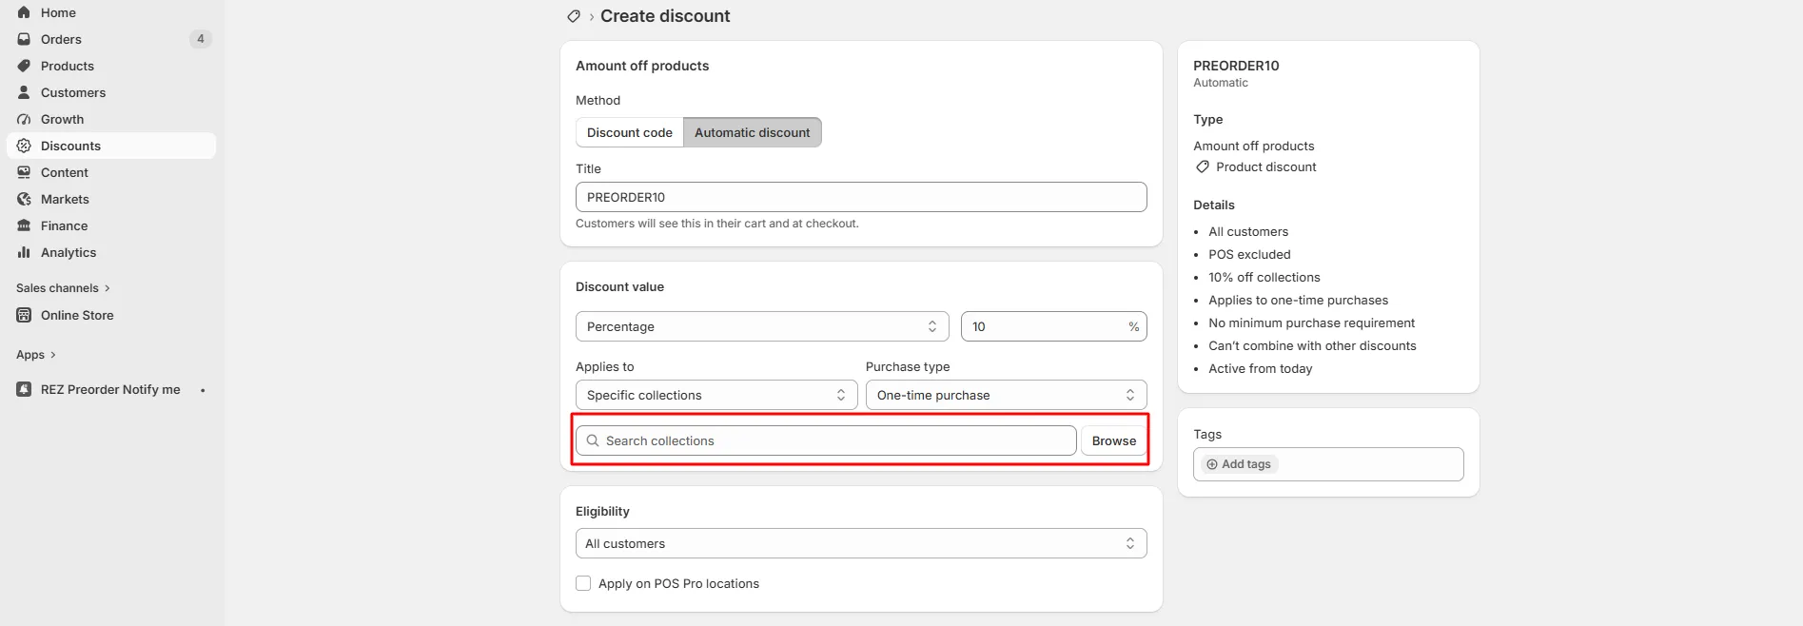The width and height of the screenshot is (1803, 626).
Task: Click the Online Store storefront icon
Action: 24,315
